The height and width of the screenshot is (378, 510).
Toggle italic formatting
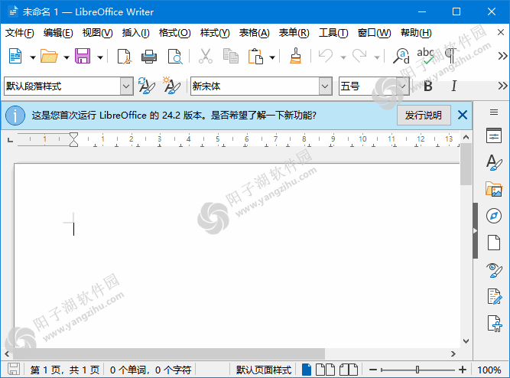pos(453,86)
